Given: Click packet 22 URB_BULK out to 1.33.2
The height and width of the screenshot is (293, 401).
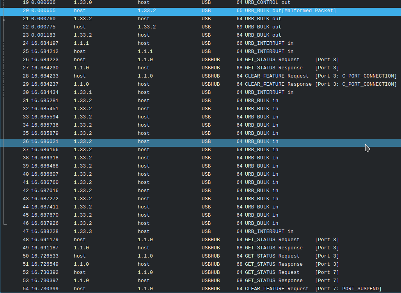Looking at the screenshot, I should point(195,27).
